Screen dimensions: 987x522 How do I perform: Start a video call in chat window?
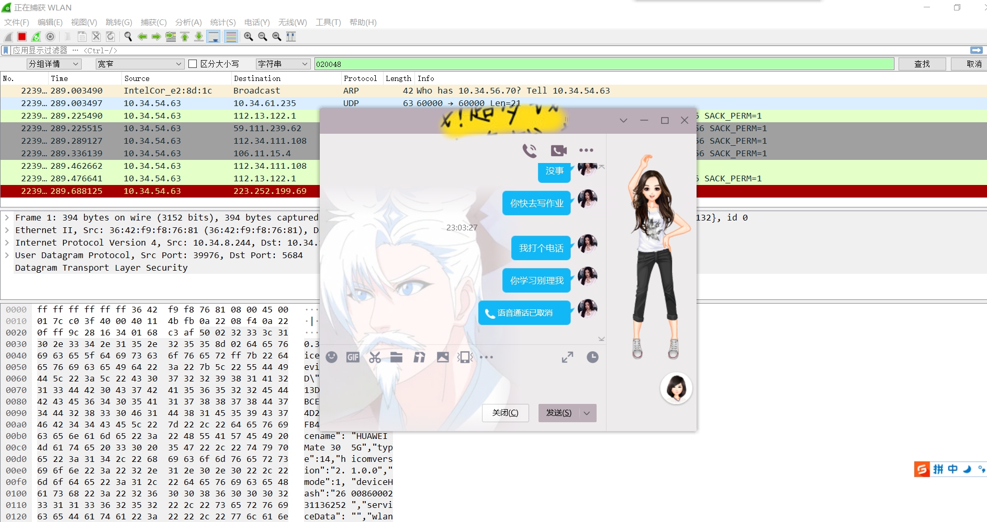[x=559, y=150]
